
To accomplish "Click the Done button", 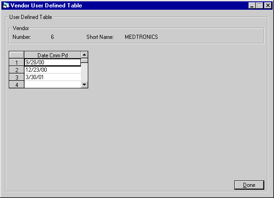I will [x=249, y=185].
